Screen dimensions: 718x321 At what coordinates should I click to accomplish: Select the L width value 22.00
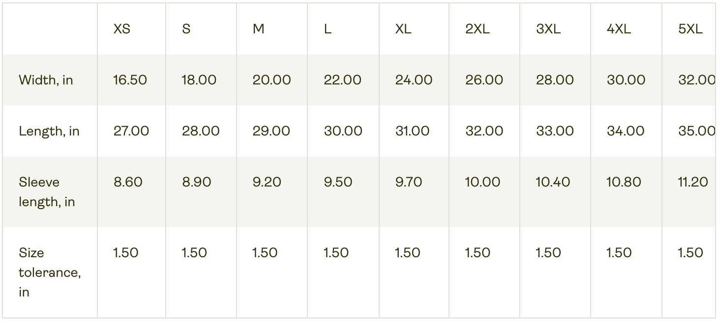pos(342,80)
